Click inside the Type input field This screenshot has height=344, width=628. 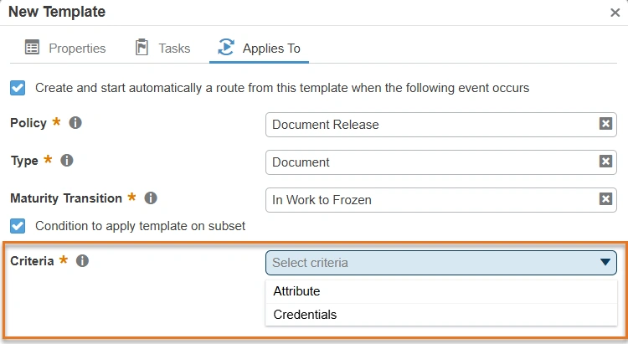[427, 162]
